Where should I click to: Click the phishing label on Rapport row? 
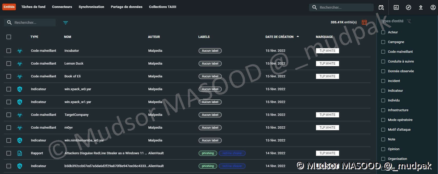point(208,153)
